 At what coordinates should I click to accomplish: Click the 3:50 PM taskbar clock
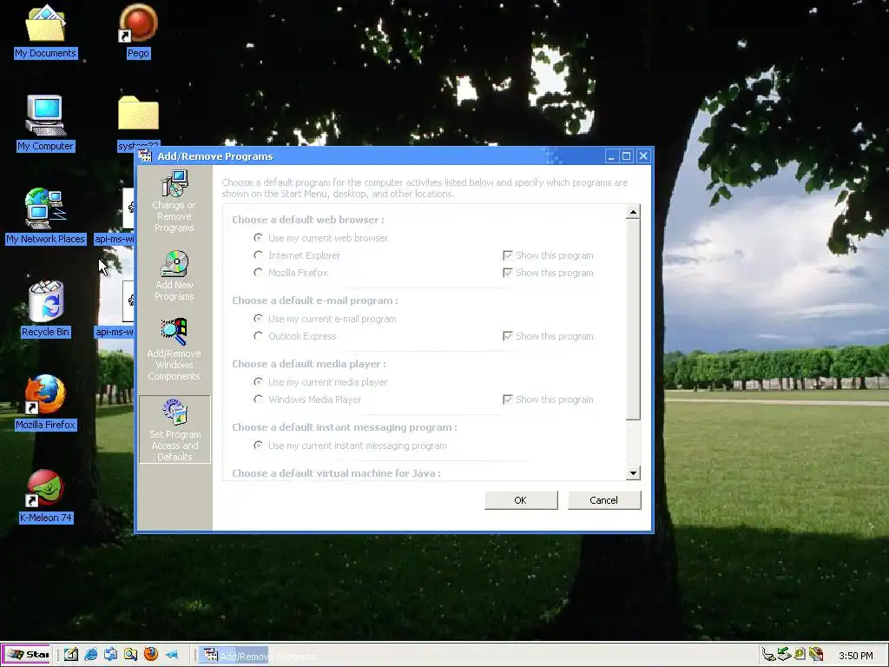tap(855, 656)
